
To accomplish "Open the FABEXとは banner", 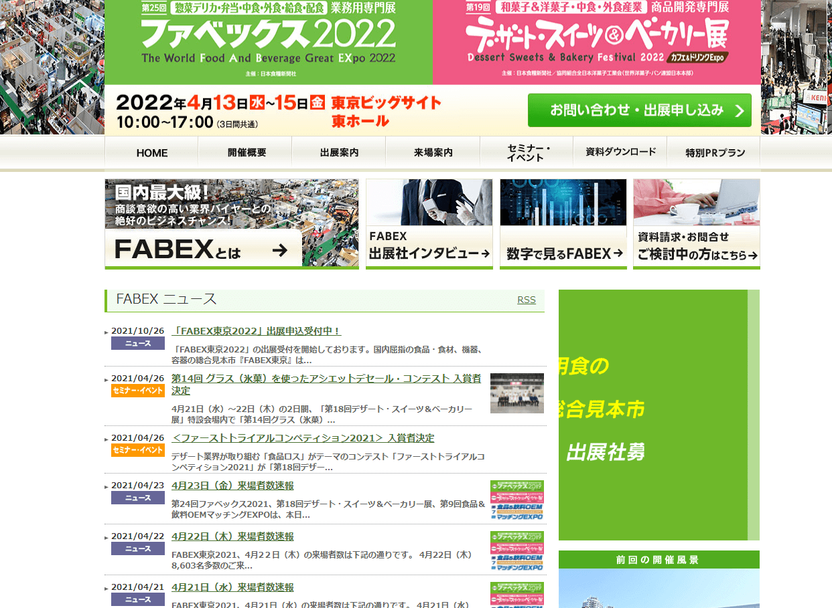I will pyautogui.click(x=232, y=224).
